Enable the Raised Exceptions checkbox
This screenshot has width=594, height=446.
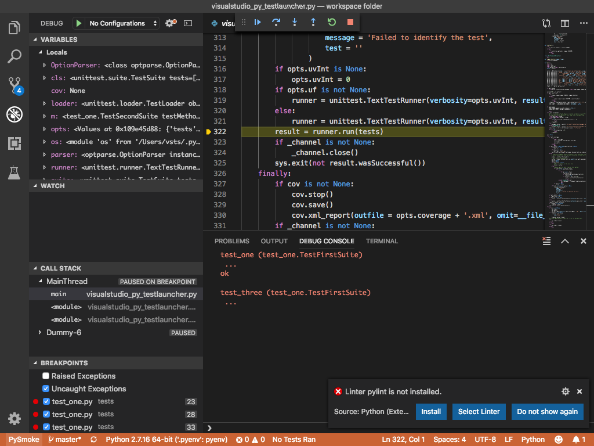click(x=45, y=376)
